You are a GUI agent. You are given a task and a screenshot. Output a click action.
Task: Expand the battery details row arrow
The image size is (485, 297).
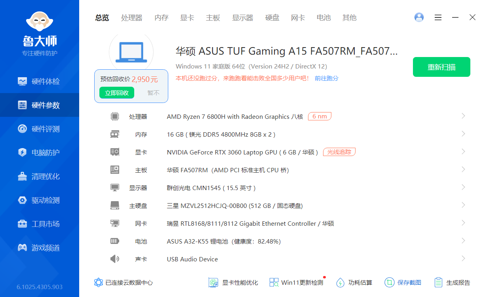tap(463, 241)
